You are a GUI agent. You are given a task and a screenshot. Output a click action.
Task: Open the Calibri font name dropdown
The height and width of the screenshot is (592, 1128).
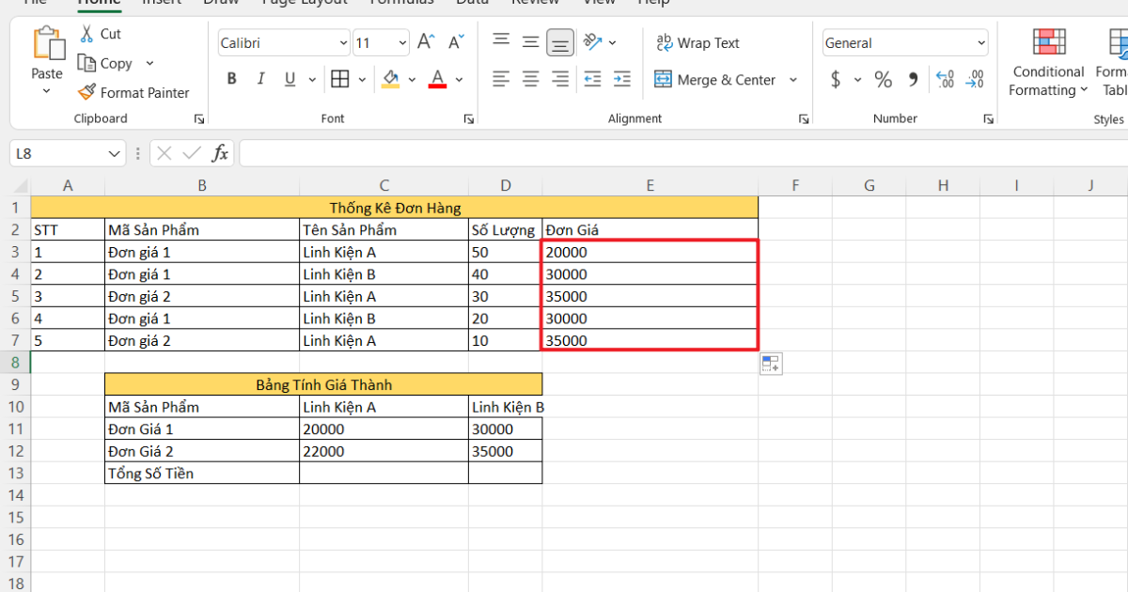click(343, 43)
